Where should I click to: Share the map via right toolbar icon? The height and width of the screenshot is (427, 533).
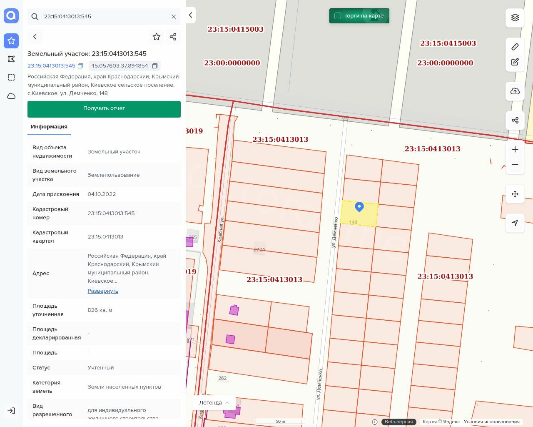click(x=515, y=121)
